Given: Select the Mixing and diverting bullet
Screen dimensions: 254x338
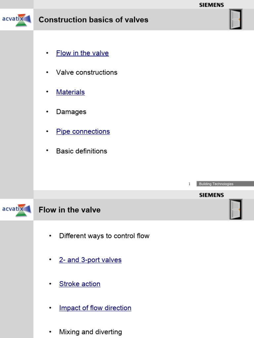Looking at the screenshot, I should click(90, 332).
